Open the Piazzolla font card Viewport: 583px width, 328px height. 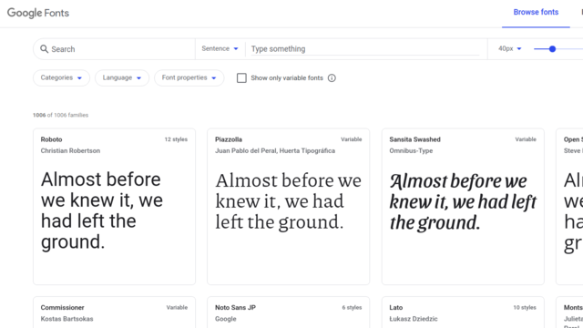[x=289, y=207]
